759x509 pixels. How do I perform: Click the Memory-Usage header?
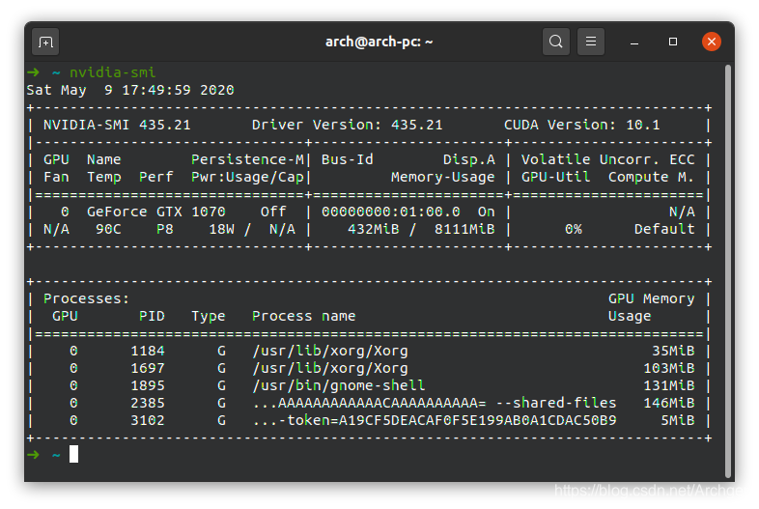[443, 178]
